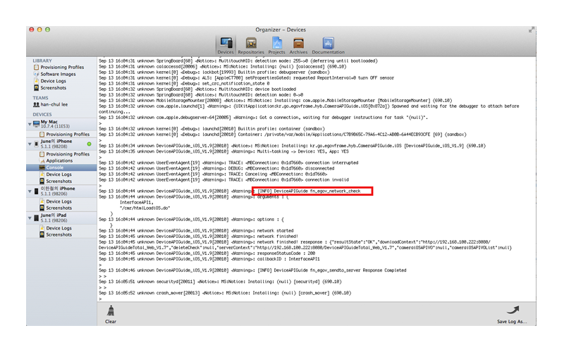The image size is (564, 352).
Task: Open the Archives organizer
Action: click(298, 46)
